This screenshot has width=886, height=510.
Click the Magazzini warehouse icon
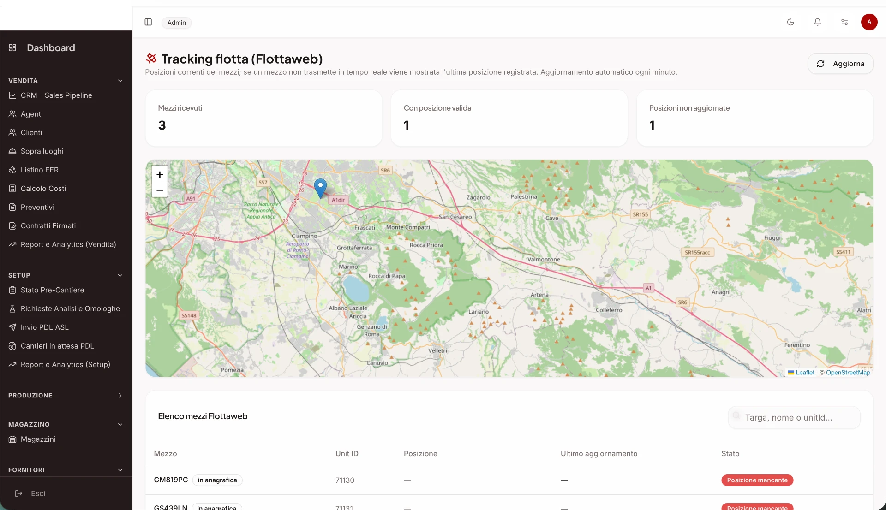click(12, 439)
